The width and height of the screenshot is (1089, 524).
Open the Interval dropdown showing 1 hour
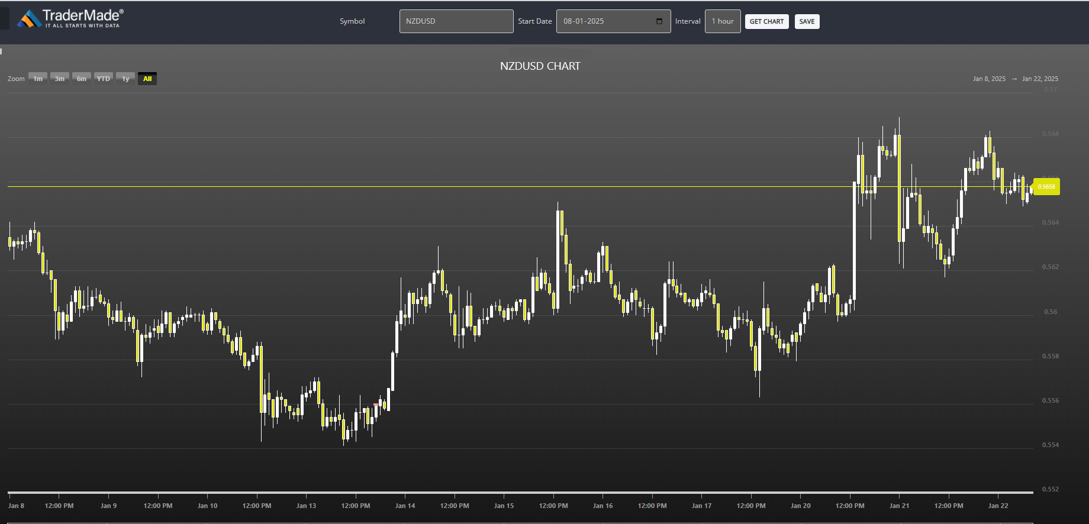(723, 21)
